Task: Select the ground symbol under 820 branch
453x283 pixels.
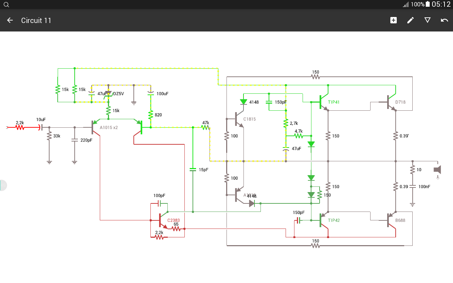Action: (134, 103)
